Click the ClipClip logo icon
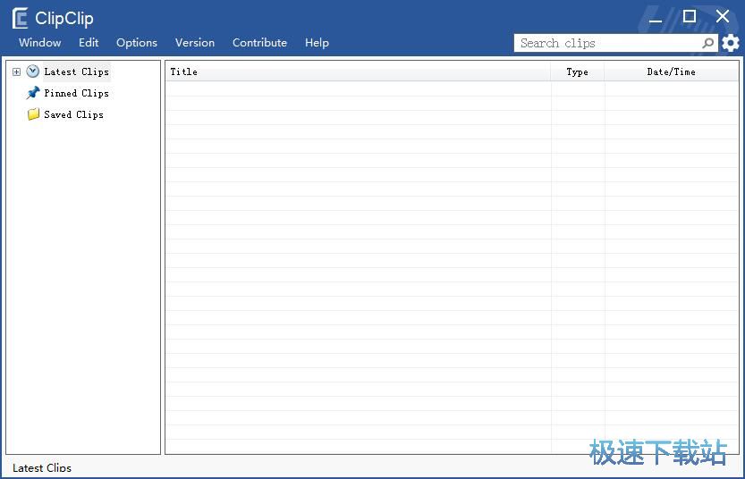 21,19
